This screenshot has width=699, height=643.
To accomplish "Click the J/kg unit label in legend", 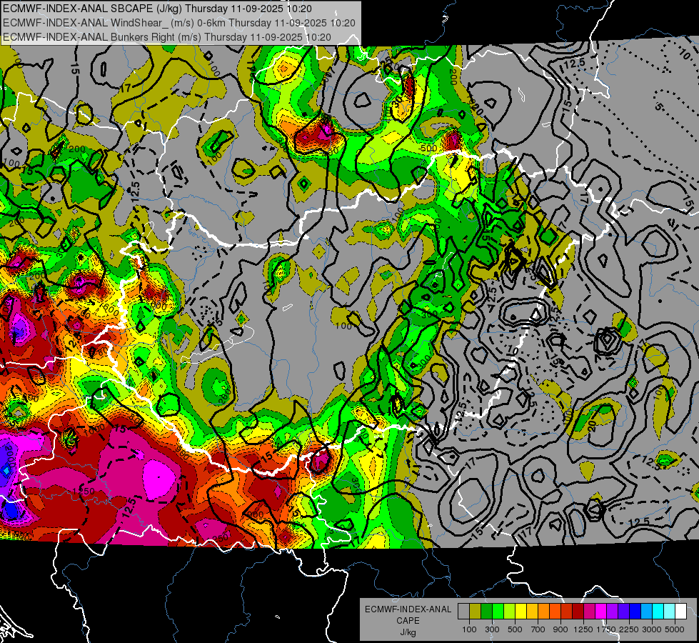I will (x=408, y=632).
